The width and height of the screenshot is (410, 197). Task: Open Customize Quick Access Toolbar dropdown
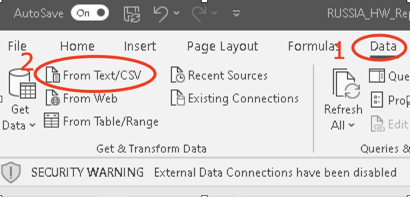click(237, 13)
